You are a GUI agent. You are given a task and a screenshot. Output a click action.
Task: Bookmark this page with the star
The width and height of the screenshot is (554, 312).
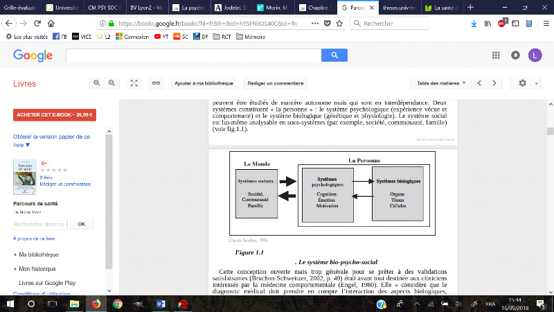point(339,24)
